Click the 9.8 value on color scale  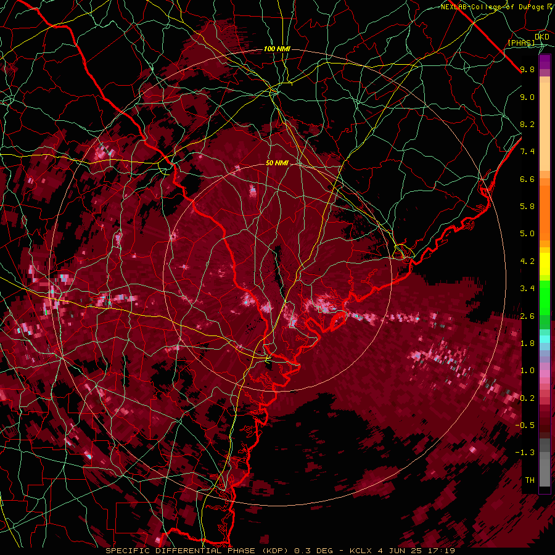527,69
